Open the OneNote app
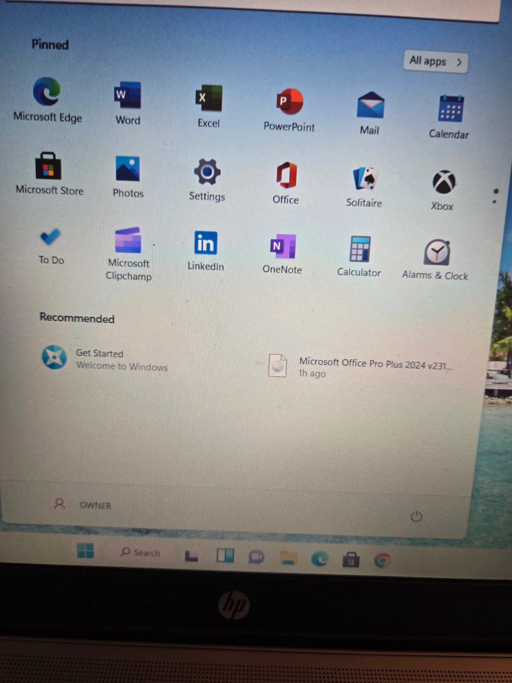The height and width of the screenshot is (683, 512). [x=283, y=247]
